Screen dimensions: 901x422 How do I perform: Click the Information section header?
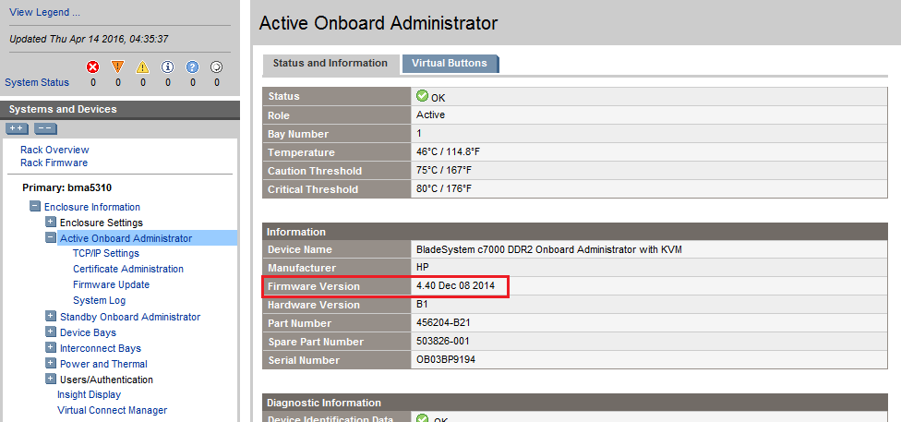click(574, 232)
